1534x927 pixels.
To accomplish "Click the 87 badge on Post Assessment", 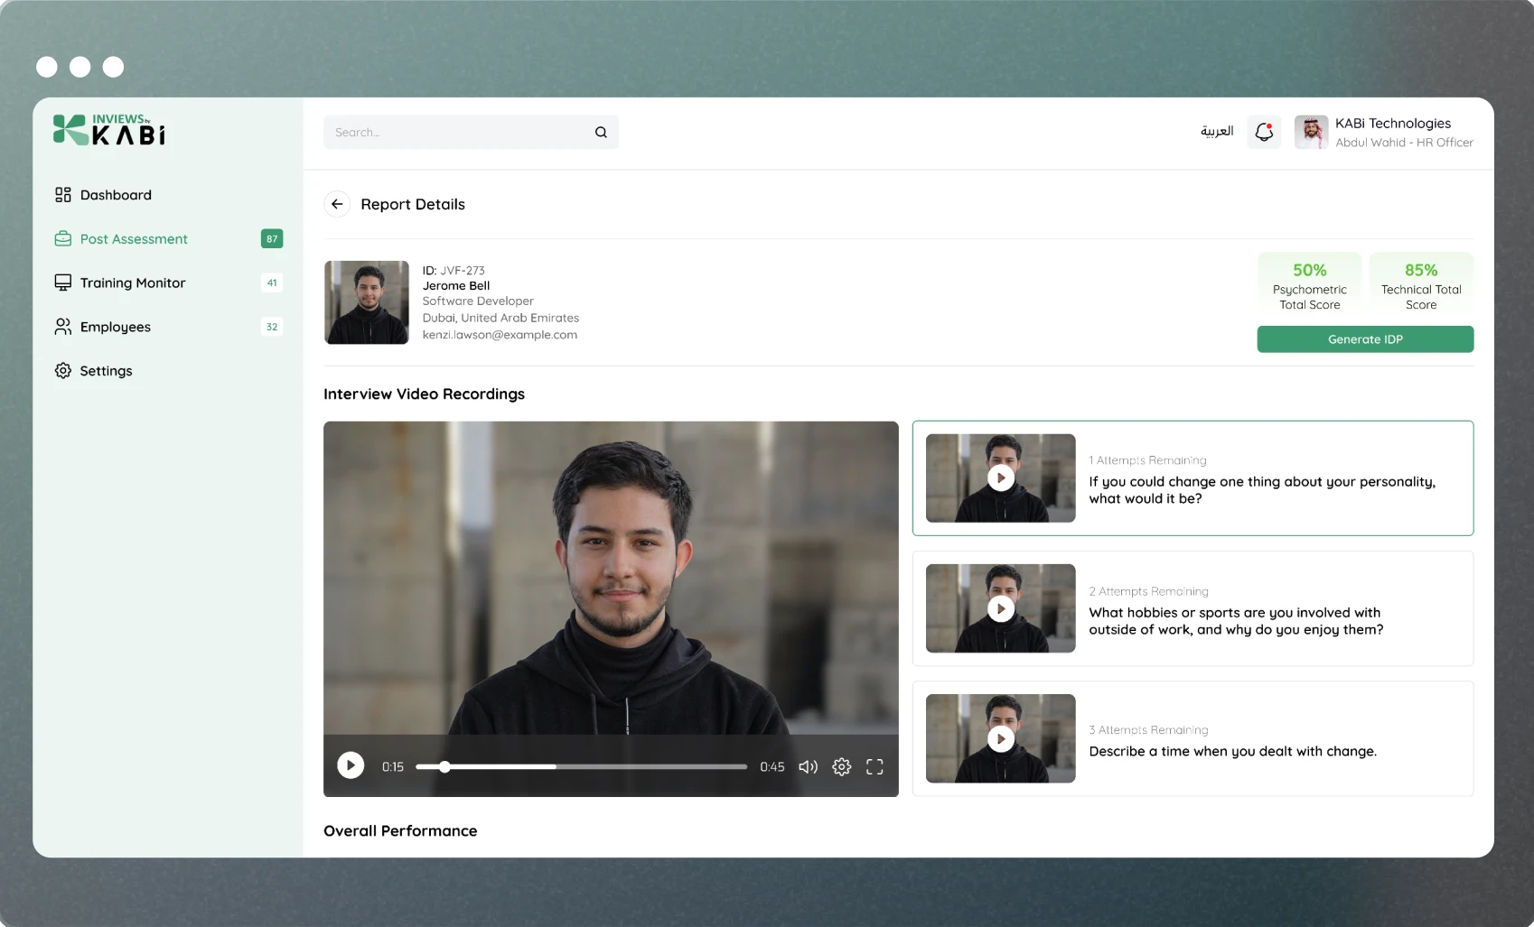I will pyautogui.click(x=272, y=239).
